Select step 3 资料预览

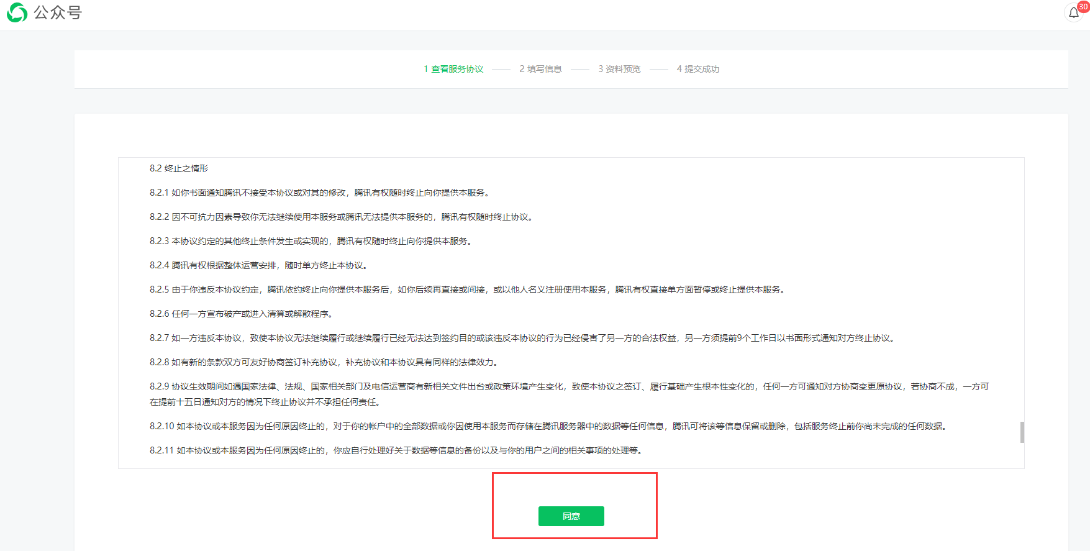tap(619, 69)
